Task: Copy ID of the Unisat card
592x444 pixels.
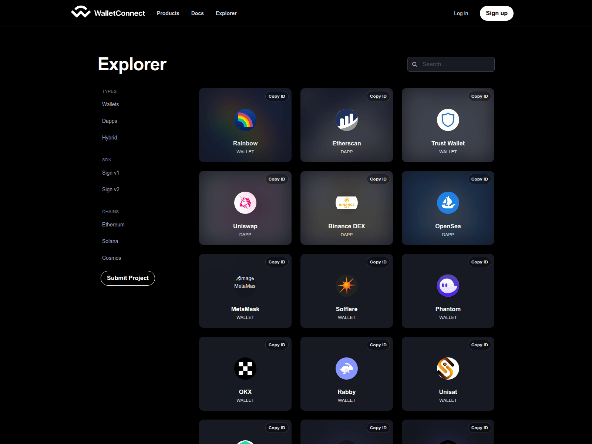Action: tap(480, 345)
